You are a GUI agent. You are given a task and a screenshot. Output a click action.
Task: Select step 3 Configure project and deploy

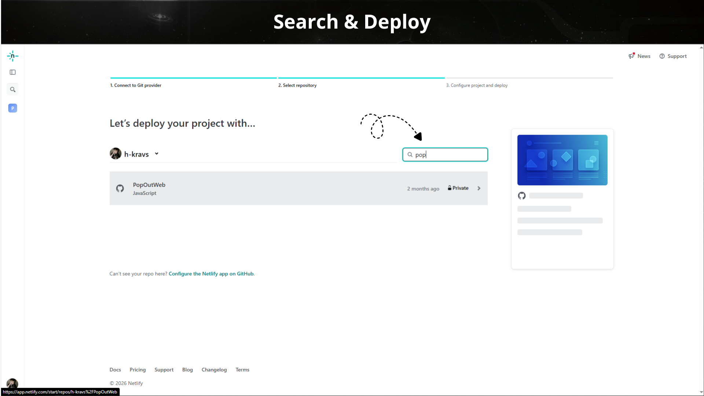477,85
